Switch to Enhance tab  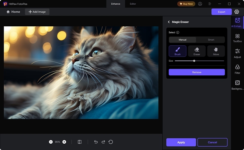pos(115,4)
